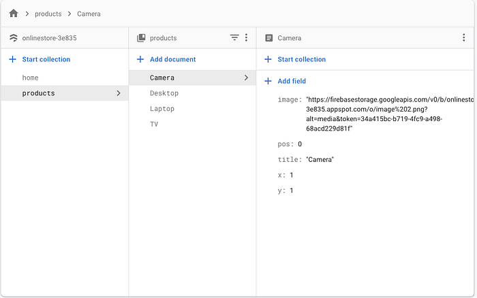Start collection in the root database column
The height and width of the screenshot is (298, 477).
(46, 59)
